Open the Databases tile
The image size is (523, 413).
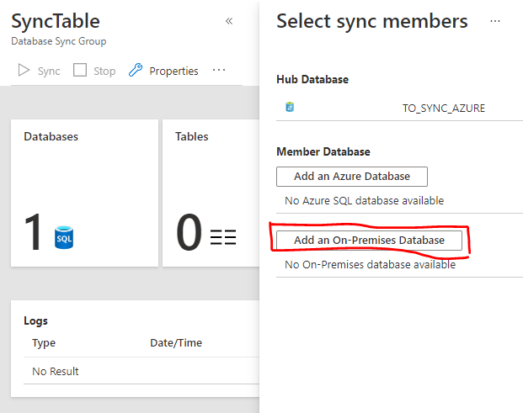click(x=84, y=193)
